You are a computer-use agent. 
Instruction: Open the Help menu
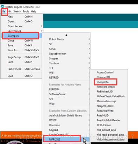[x=34, y=12]
